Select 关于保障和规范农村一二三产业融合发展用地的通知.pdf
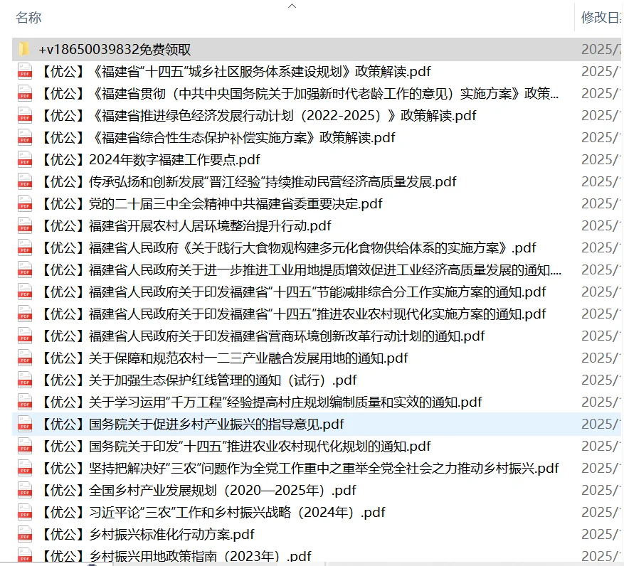Viewport: 624px width, 566px height. [225, 358]
